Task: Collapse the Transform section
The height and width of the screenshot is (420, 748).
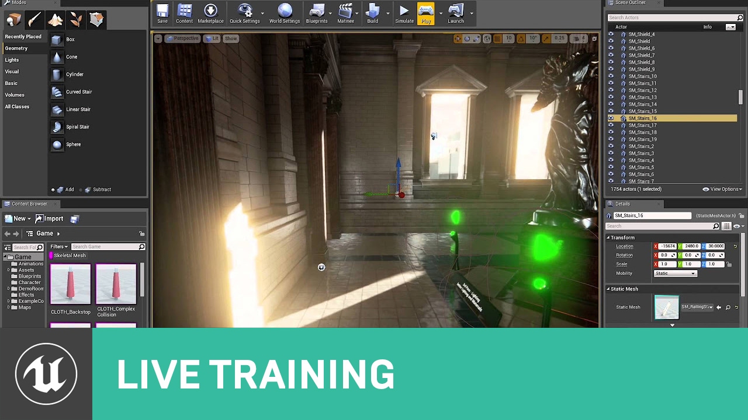Action: 608,238
